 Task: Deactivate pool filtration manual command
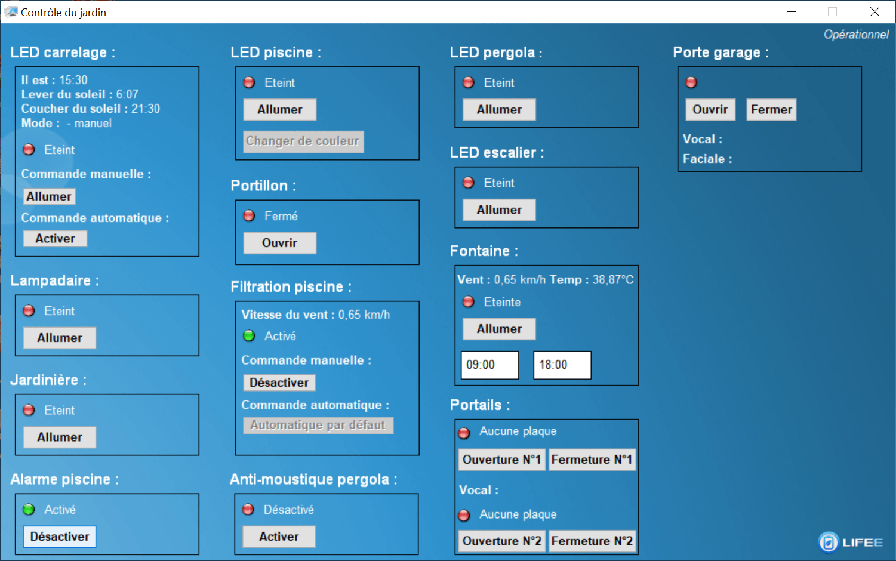pos(279,383)
